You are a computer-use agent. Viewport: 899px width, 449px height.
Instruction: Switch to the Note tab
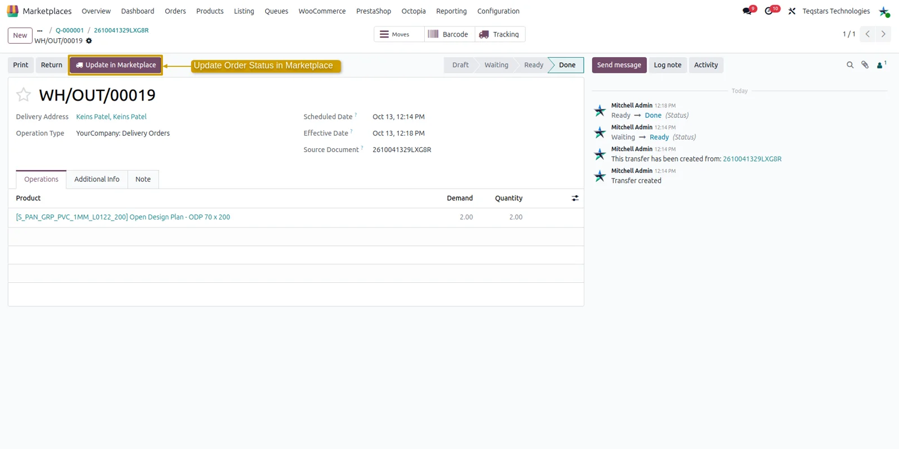tap(143, 180)
